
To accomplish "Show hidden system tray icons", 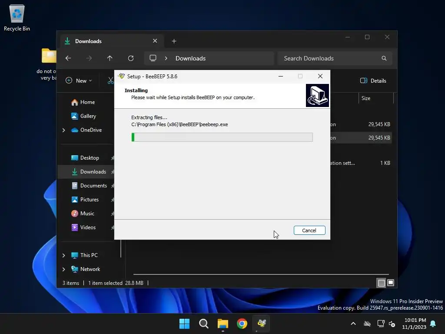I will tap(353, 324).
